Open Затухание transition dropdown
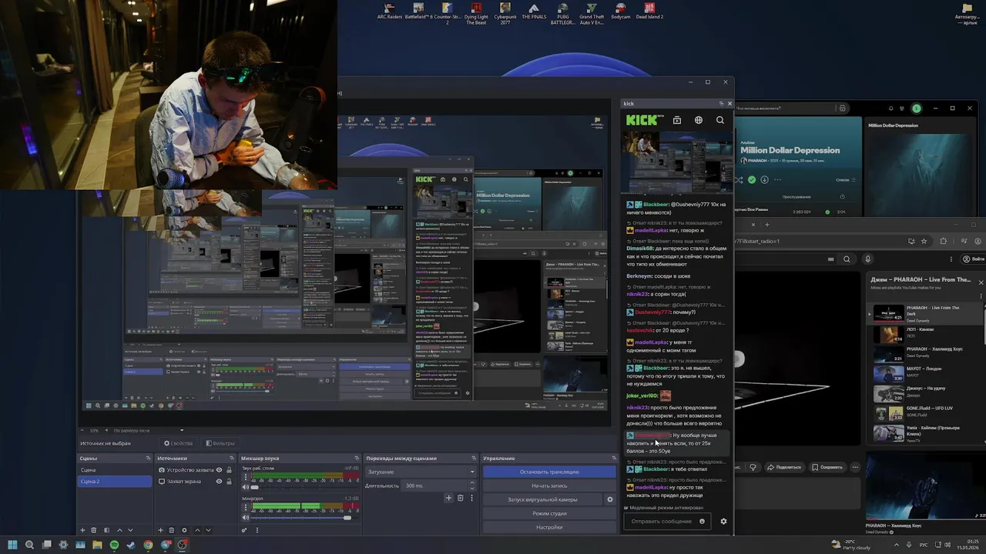The height and width of the screenshot is (554, 986). (x=421, y=472)
